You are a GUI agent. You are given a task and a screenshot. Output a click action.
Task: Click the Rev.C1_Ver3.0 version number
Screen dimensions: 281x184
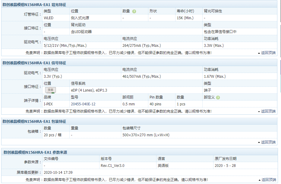click(112, 166)
